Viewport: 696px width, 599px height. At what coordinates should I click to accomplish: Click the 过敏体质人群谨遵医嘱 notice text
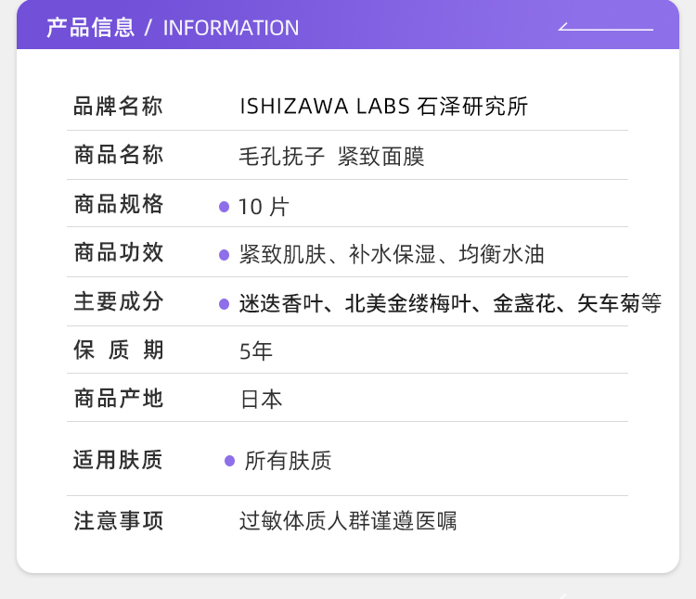[x=348, y=521]
